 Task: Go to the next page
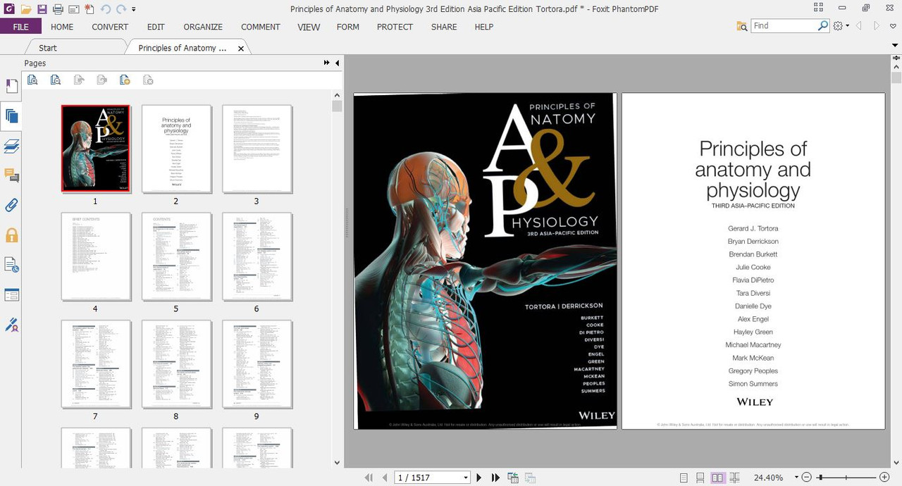[479, 478]
